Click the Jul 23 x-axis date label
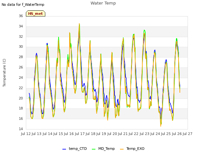The width and height of the screenshot is (207, 155). tap(145, 134)
